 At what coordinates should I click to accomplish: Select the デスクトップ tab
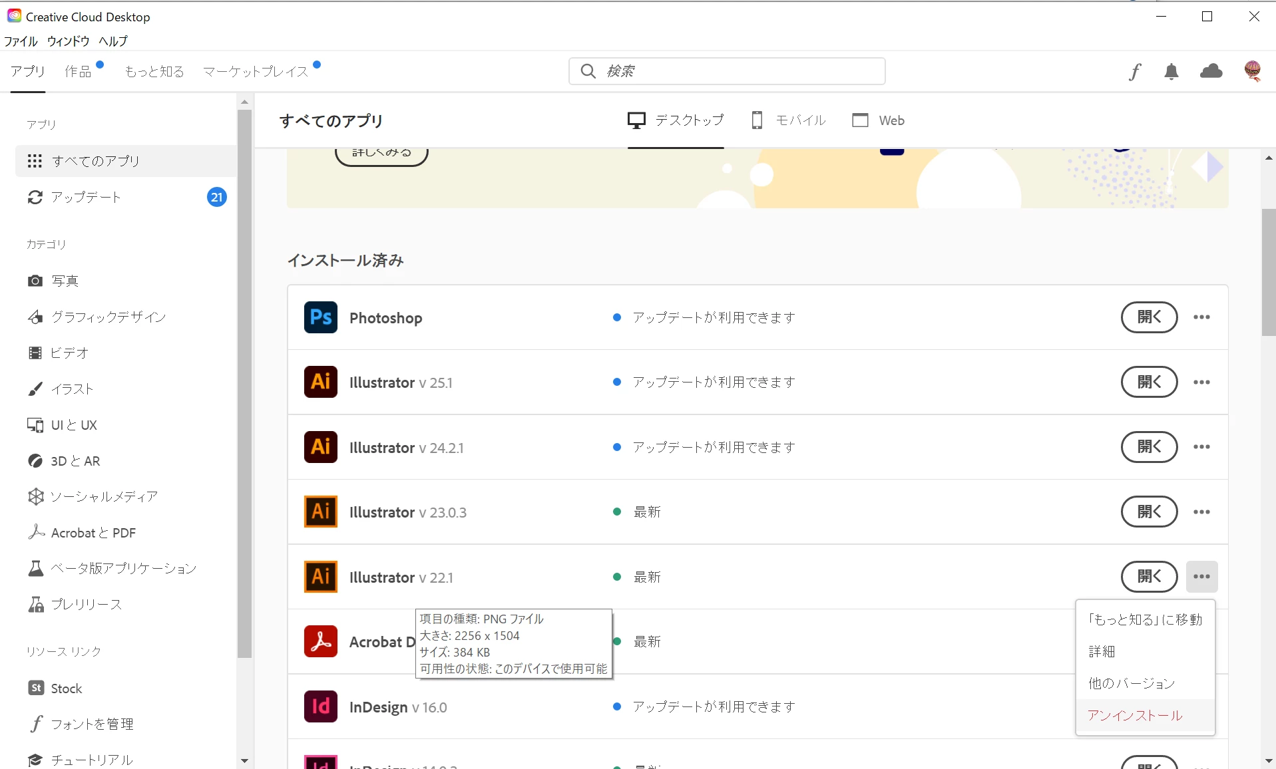click(x=676, y=120)
